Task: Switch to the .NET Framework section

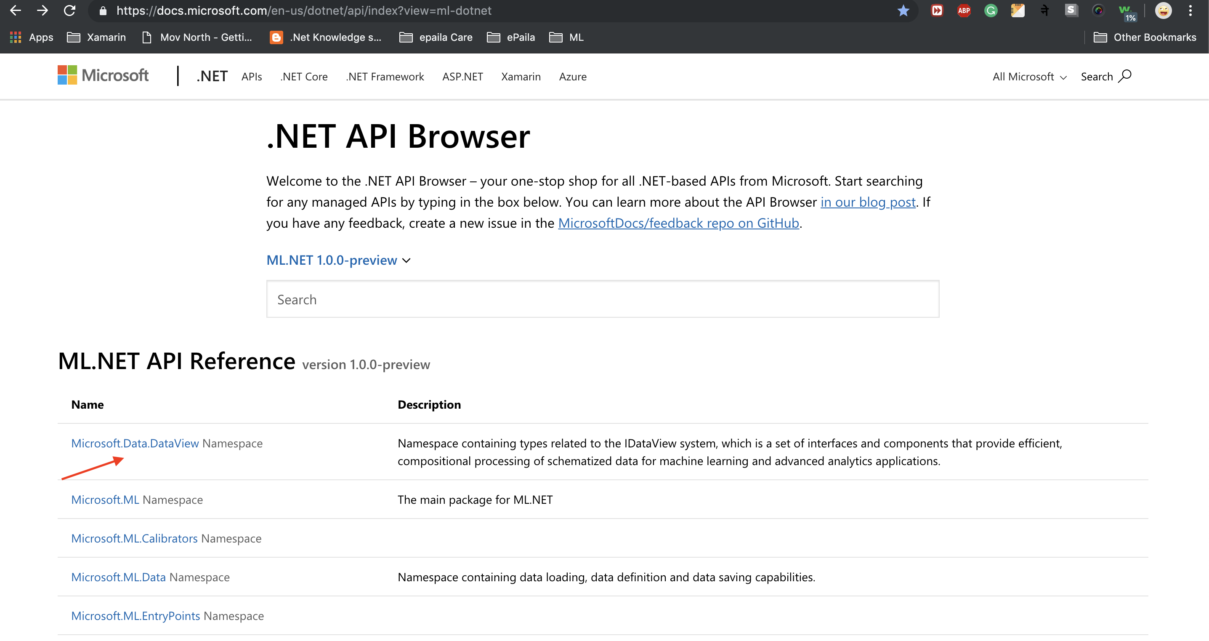Action: (x=385, y=77)
